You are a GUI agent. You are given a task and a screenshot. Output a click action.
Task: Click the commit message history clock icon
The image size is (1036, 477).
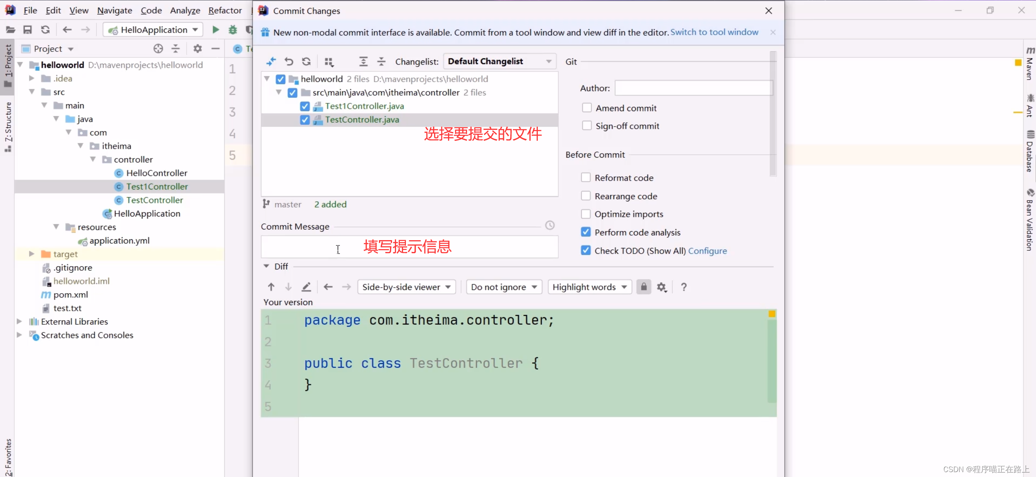point(550,225)
